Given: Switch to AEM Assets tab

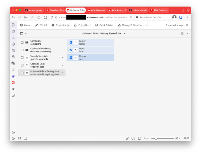Looking at the screenshot, I should pos(117,10).
